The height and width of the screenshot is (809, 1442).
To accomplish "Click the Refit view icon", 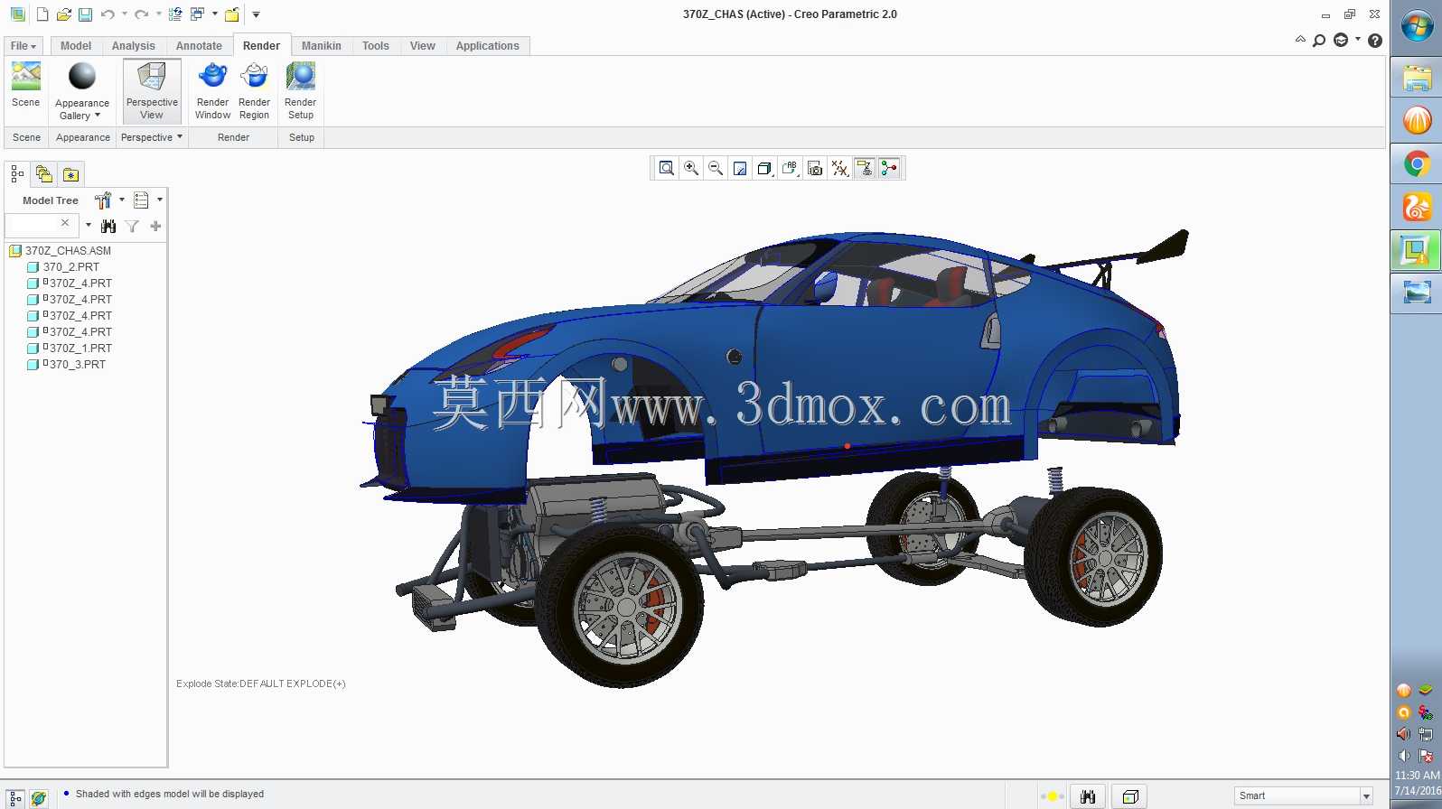I will (x=667, y=168).
